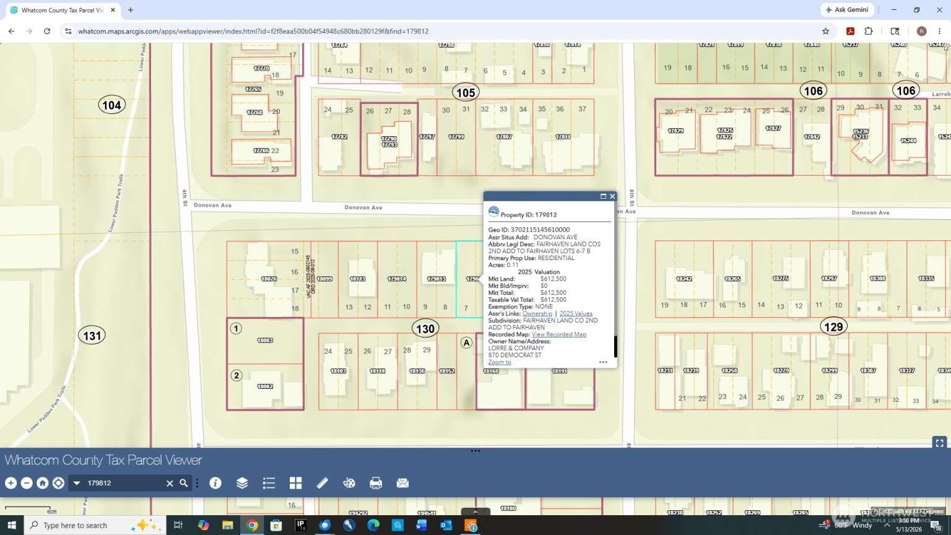Screen dimensions: 951x535
Task: Click the LORRE & COMPANY owner name
Action: coord(516,348)
